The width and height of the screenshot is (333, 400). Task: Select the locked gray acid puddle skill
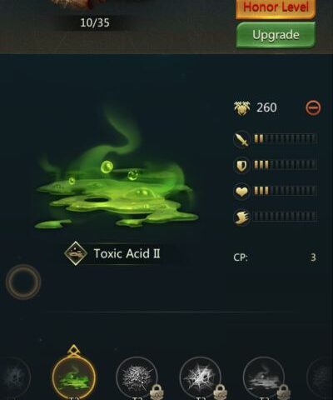click(264, 377)
